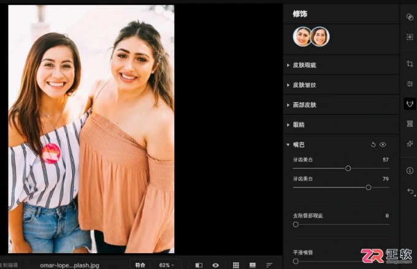417x269 pixels.
Task: Click the 平滑嘴唇 label
Action: coord(303,252)
